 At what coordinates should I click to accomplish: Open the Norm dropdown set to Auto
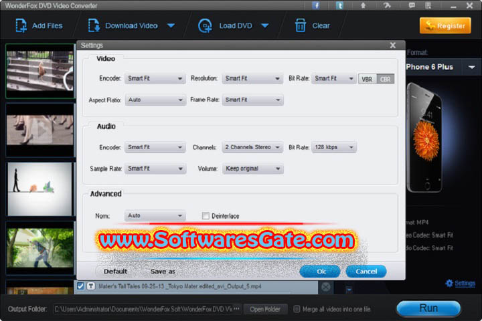click(155, 215)
